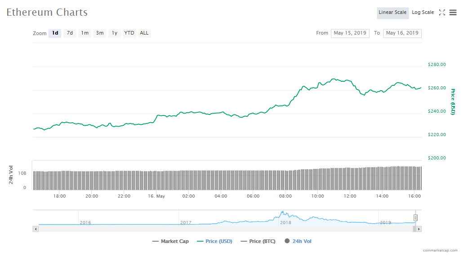The width and height of the screenshot is (463, 256).
Task: Click the navigator left scroll arrow
Action: (36, 229)
